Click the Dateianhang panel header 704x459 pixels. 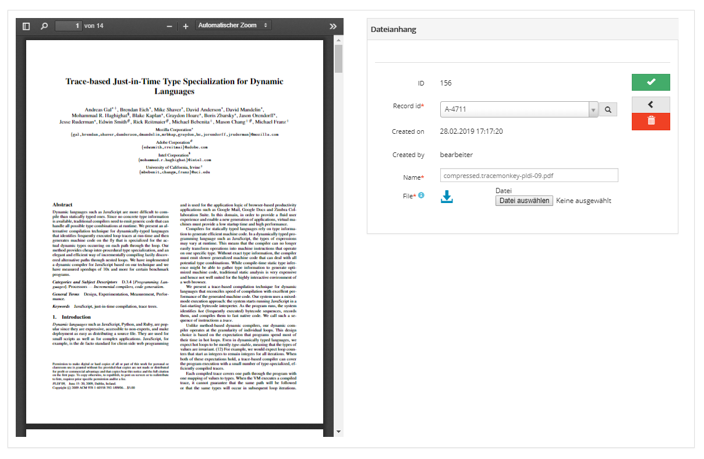[522, 29]
